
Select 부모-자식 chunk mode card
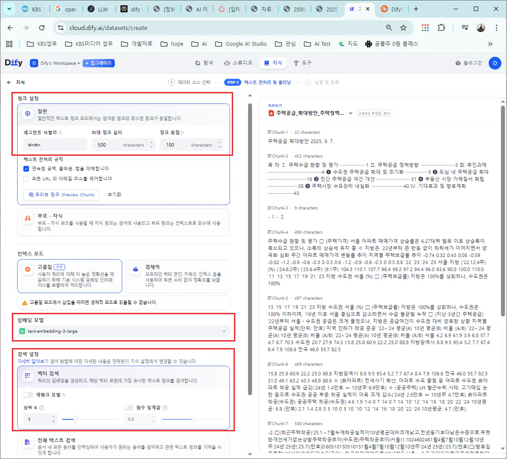[x=124, y=222]
